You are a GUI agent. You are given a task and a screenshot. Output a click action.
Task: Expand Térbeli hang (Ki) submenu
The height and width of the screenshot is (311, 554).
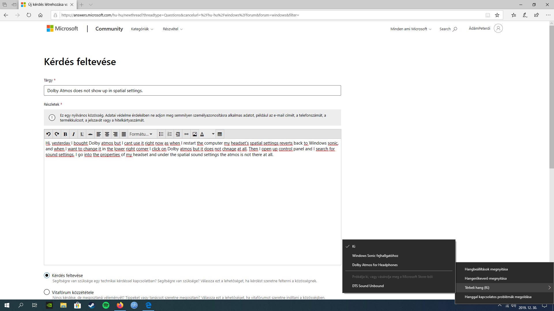click(x=504, y=287)
